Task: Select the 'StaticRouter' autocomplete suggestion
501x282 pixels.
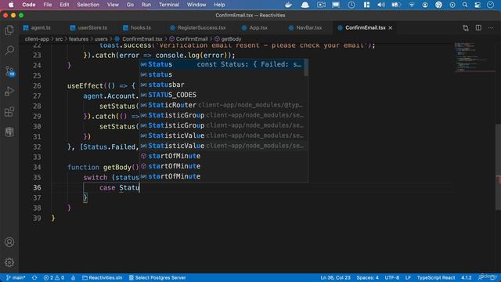Action: (x=222, y=105)
